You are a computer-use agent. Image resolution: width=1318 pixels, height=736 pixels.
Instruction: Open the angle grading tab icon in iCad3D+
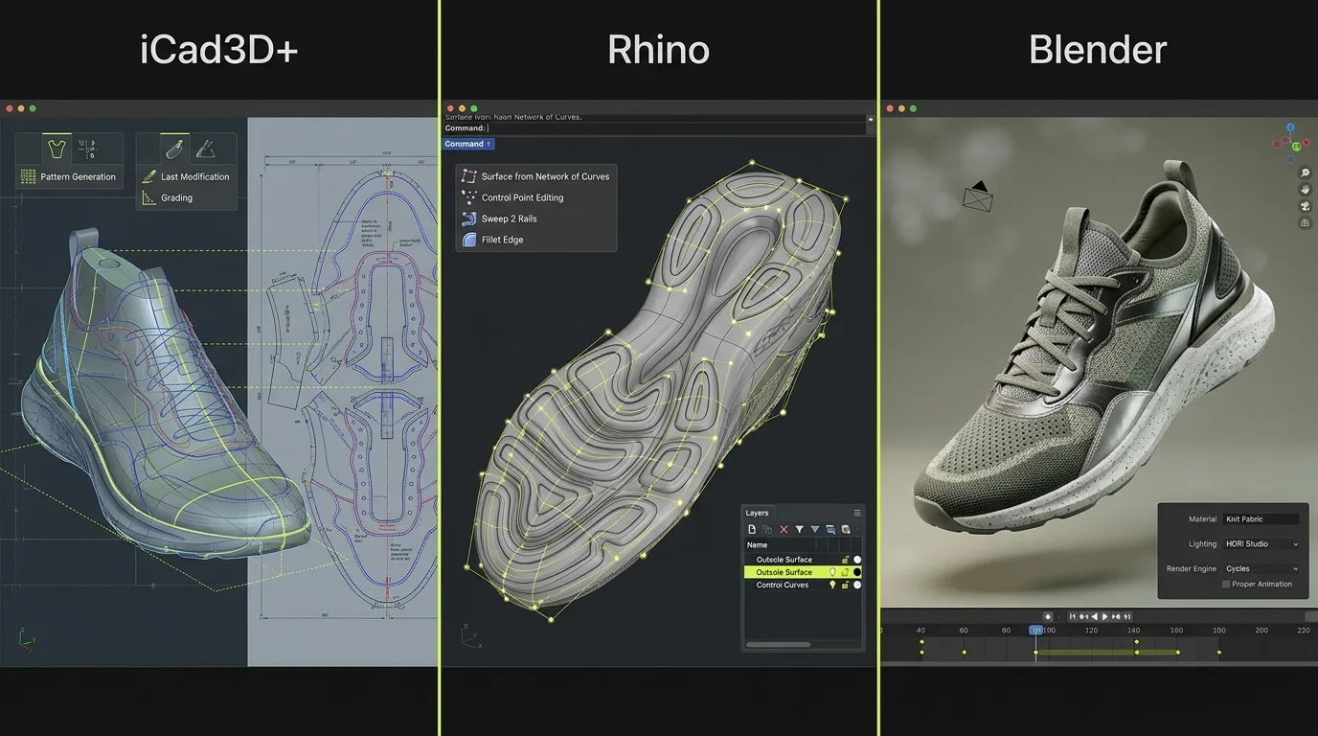(205, 149)
